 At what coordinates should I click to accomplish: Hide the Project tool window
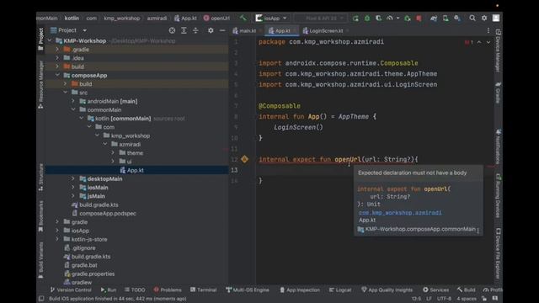(x=222, y=30)
